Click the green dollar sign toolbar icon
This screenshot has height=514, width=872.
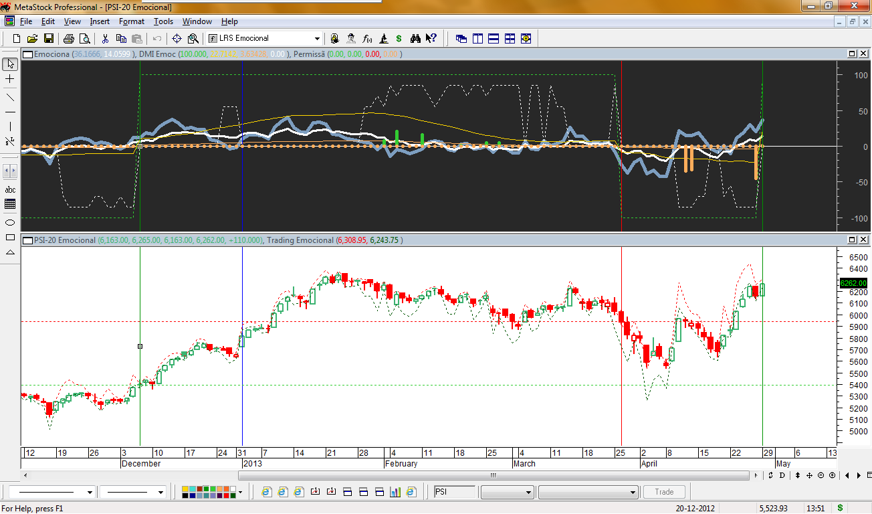[x=399, y=39]
